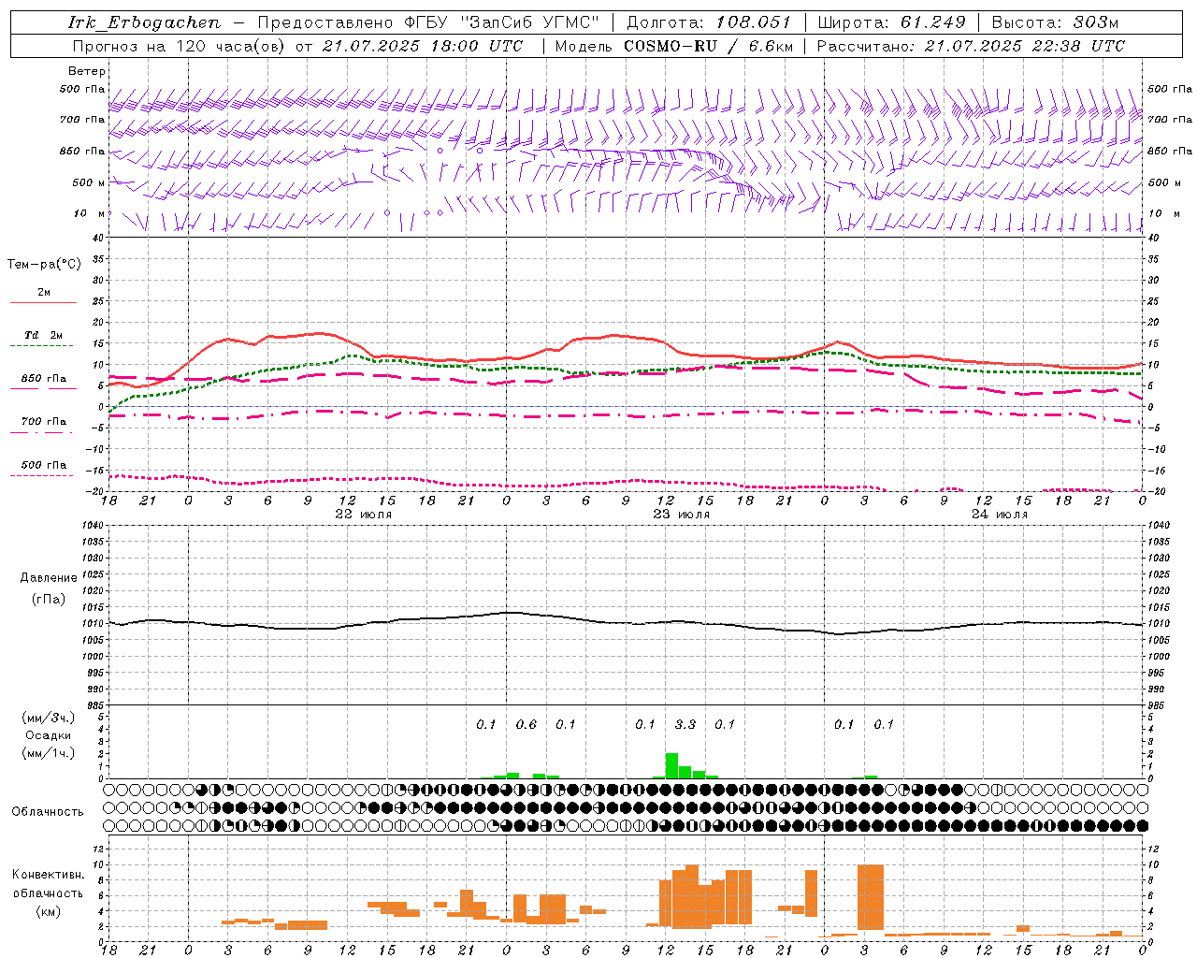This screenshot has height=958, width=1197.
Task: Click the (мм/3ч.) precipitation unit label
Action: click(49, 718)
